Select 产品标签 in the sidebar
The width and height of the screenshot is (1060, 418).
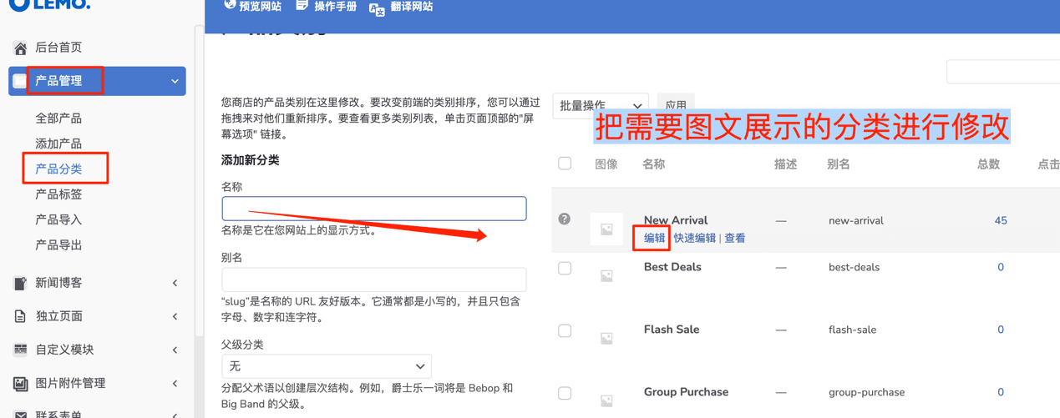pyautogui.click(x=58, y=194)
